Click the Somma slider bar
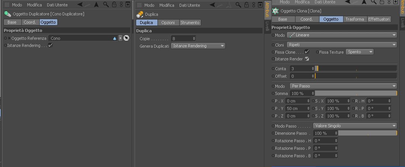This screenshot has width=405, height=167. click(x=356, y=93)
